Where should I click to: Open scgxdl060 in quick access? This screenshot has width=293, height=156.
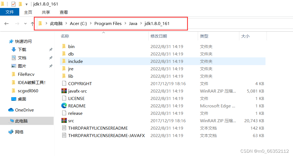pyautogui.click(x=28, y=91)
